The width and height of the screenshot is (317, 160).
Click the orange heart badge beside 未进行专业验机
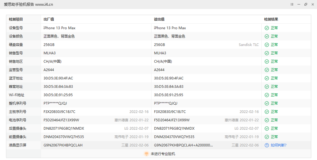tap(147, 154)
